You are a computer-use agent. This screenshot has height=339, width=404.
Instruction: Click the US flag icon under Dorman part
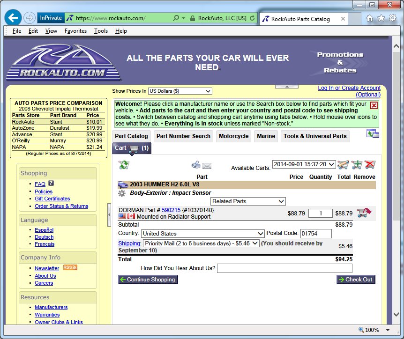pos(122,216)
